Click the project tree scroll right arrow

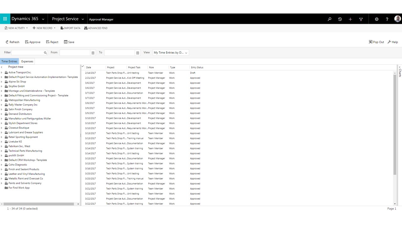coord(78,204)
